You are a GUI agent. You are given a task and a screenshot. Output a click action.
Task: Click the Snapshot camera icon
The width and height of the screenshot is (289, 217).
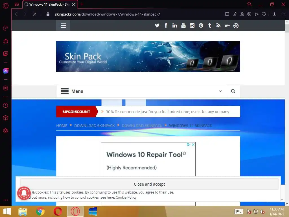click(x=242, y=14)
